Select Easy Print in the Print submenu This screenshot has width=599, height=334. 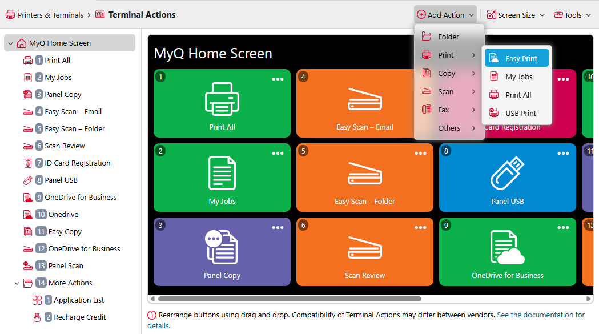(x=516, y=58)
